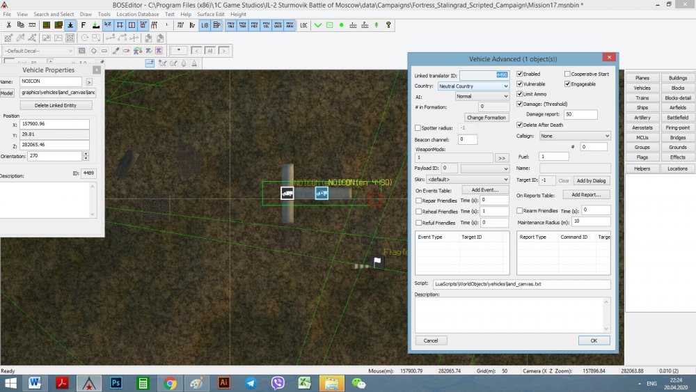The width and height of the screenshot is (696, 392).
Task: Expand the Callsign dropdown
Action: (x=574, y=136)
